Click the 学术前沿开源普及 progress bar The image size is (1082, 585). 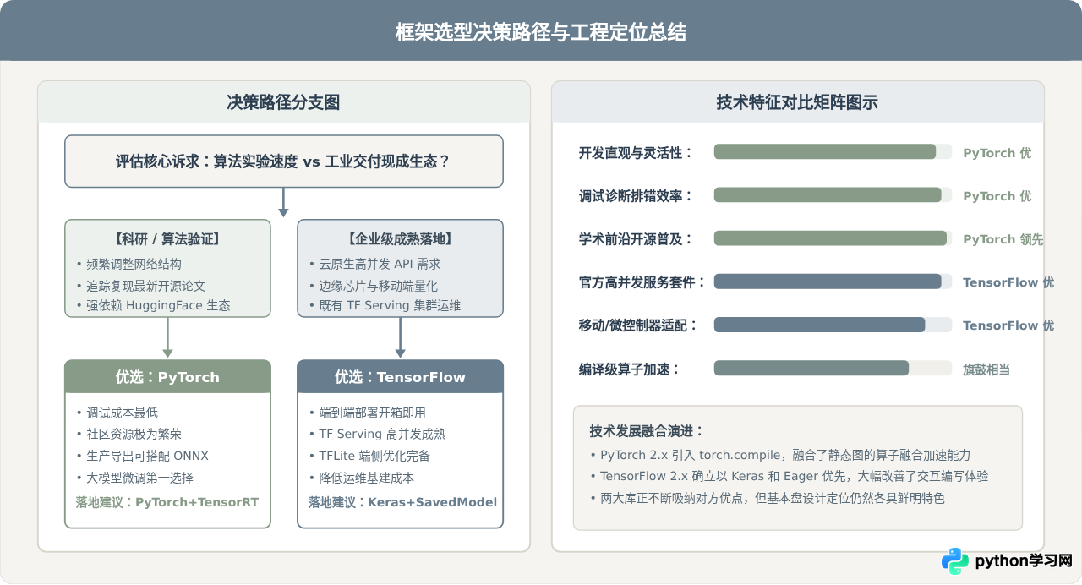pyautogui.click(x=833, y=238)
